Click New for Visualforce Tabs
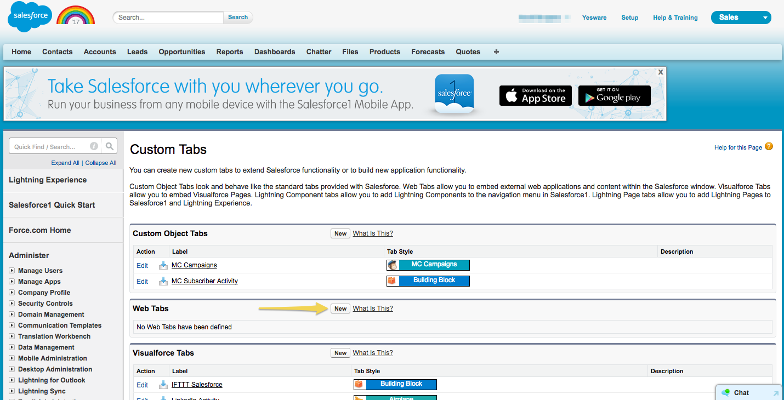 pyautogui.click(x=340, y=353)
